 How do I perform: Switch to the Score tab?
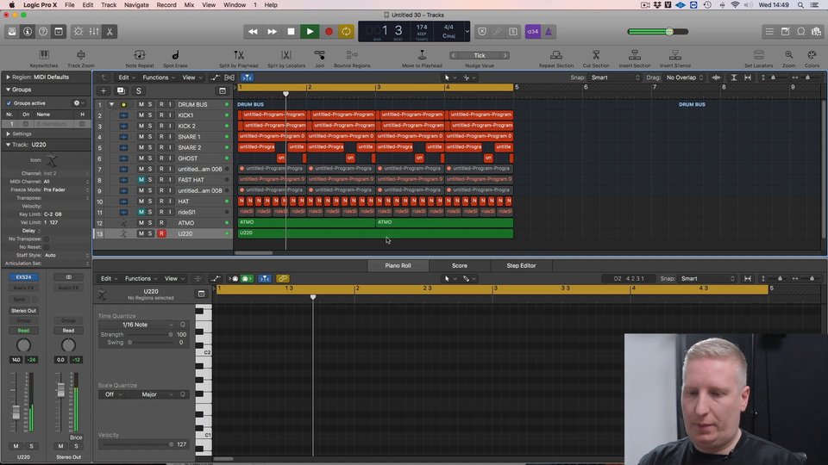click(x=460, y=266)
